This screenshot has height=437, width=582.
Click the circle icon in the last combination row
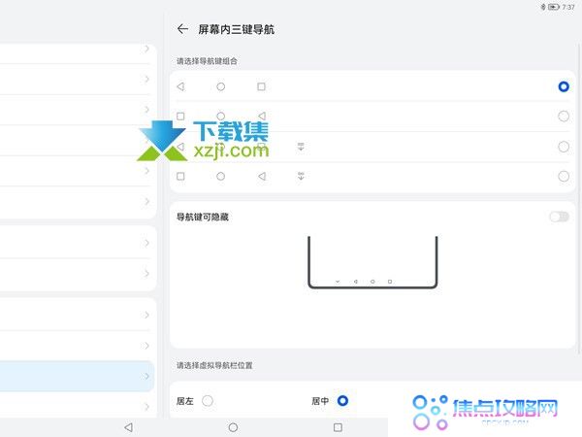[x=221, y=176]
